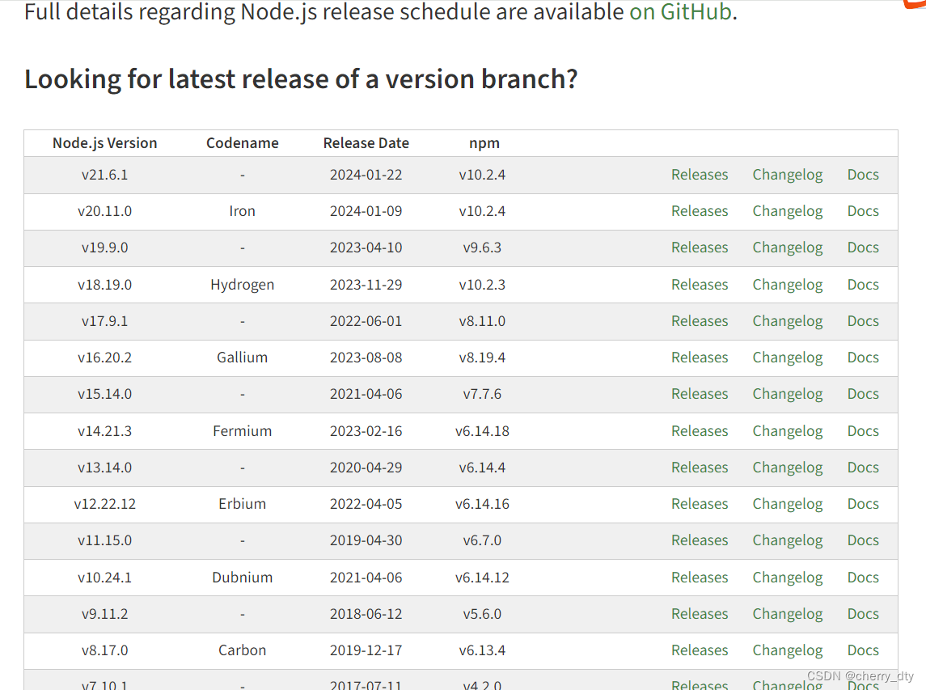Viewport: 926px width, 690px height.
Task: Select release date 2018-06-12
Action: coord(366,615)
